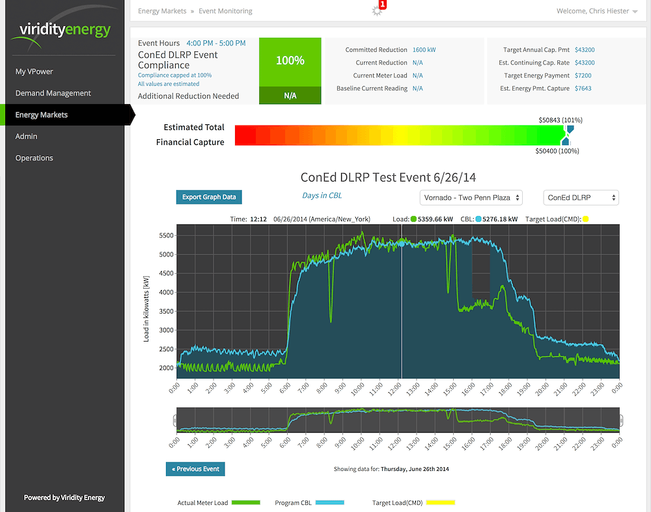Expand the Welcome, Chris Hiester user menu

(x=596, y=11)
